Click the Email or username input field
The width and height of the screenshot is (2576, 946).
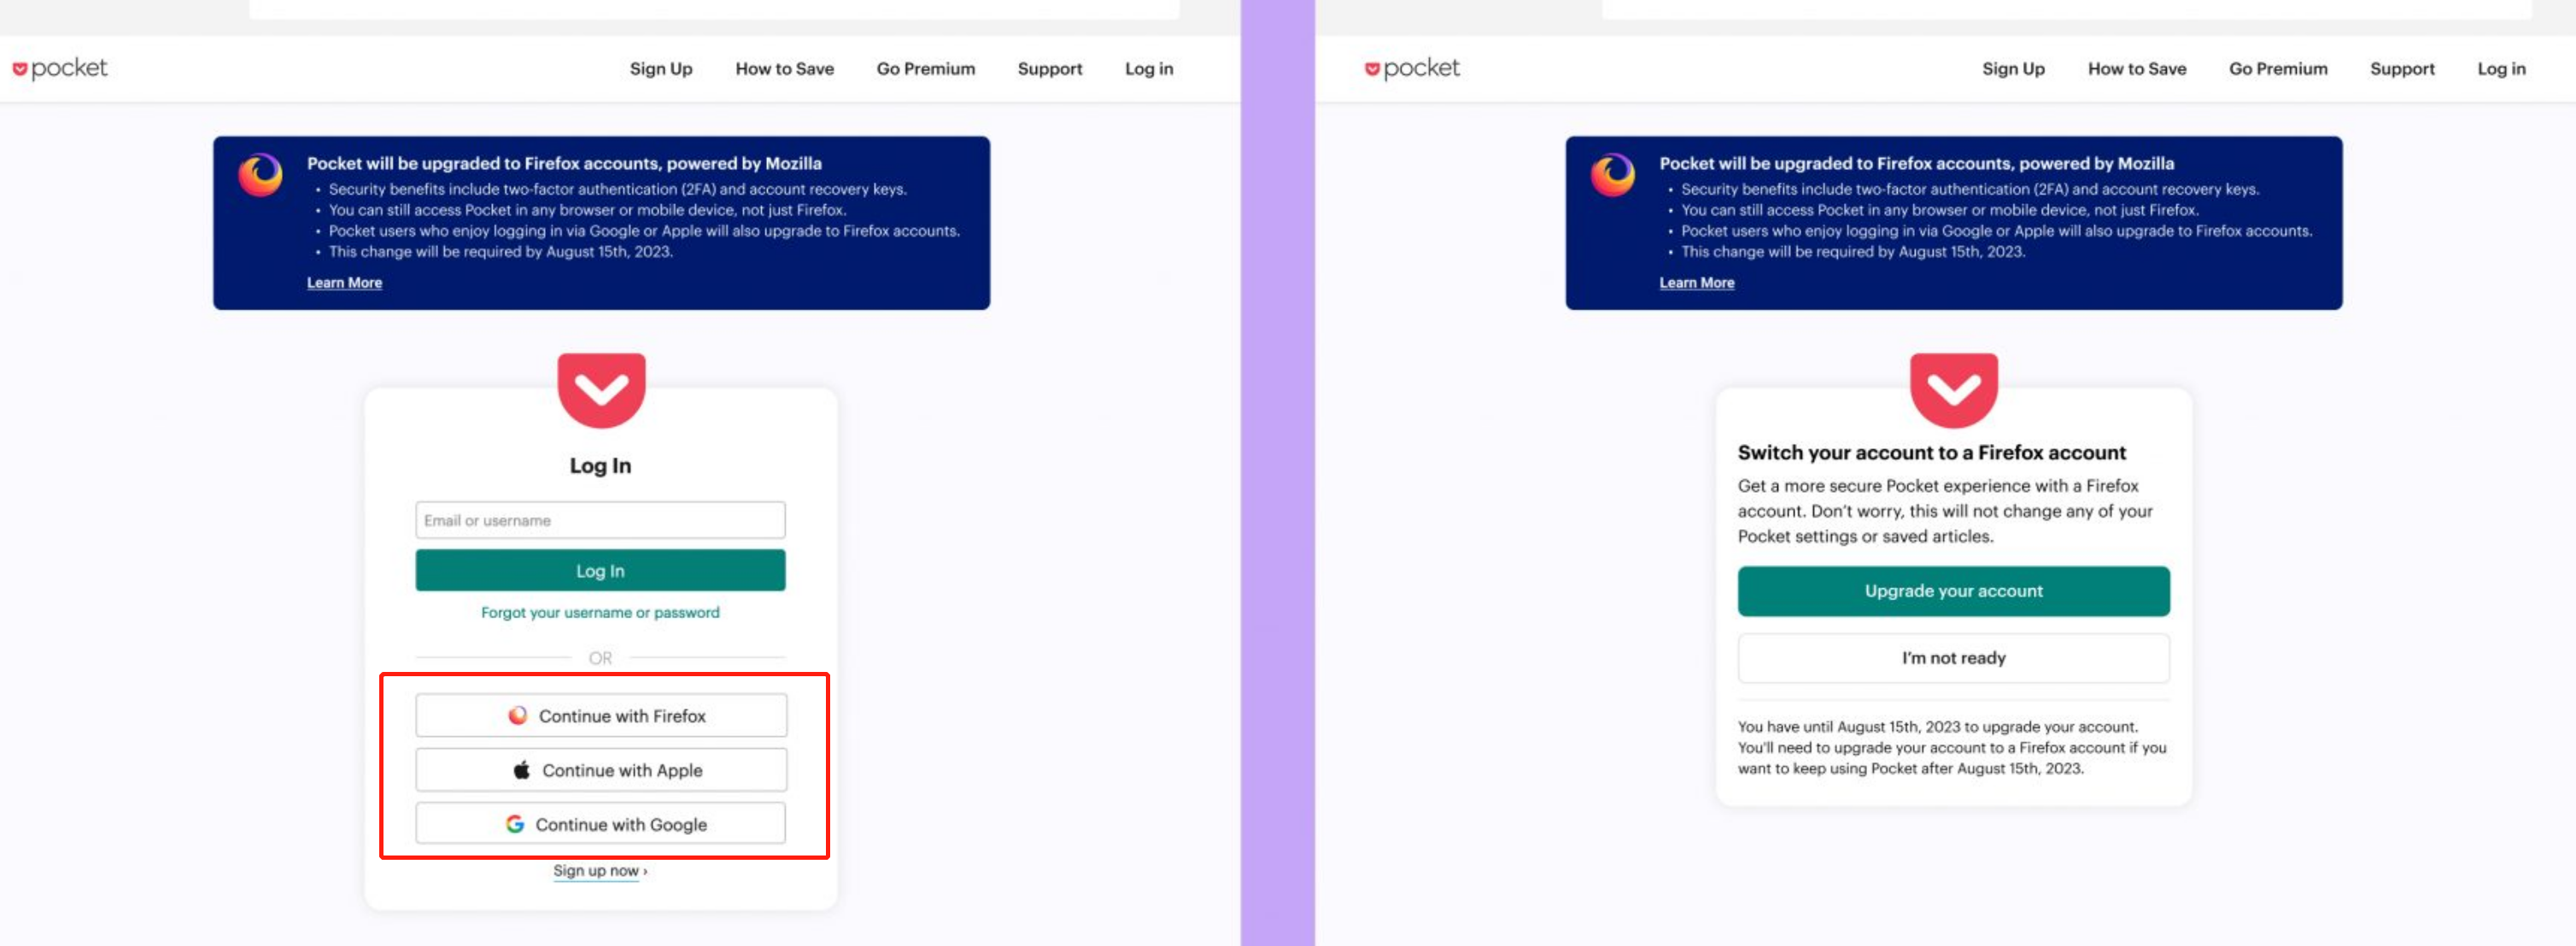[x=600, y=519]
